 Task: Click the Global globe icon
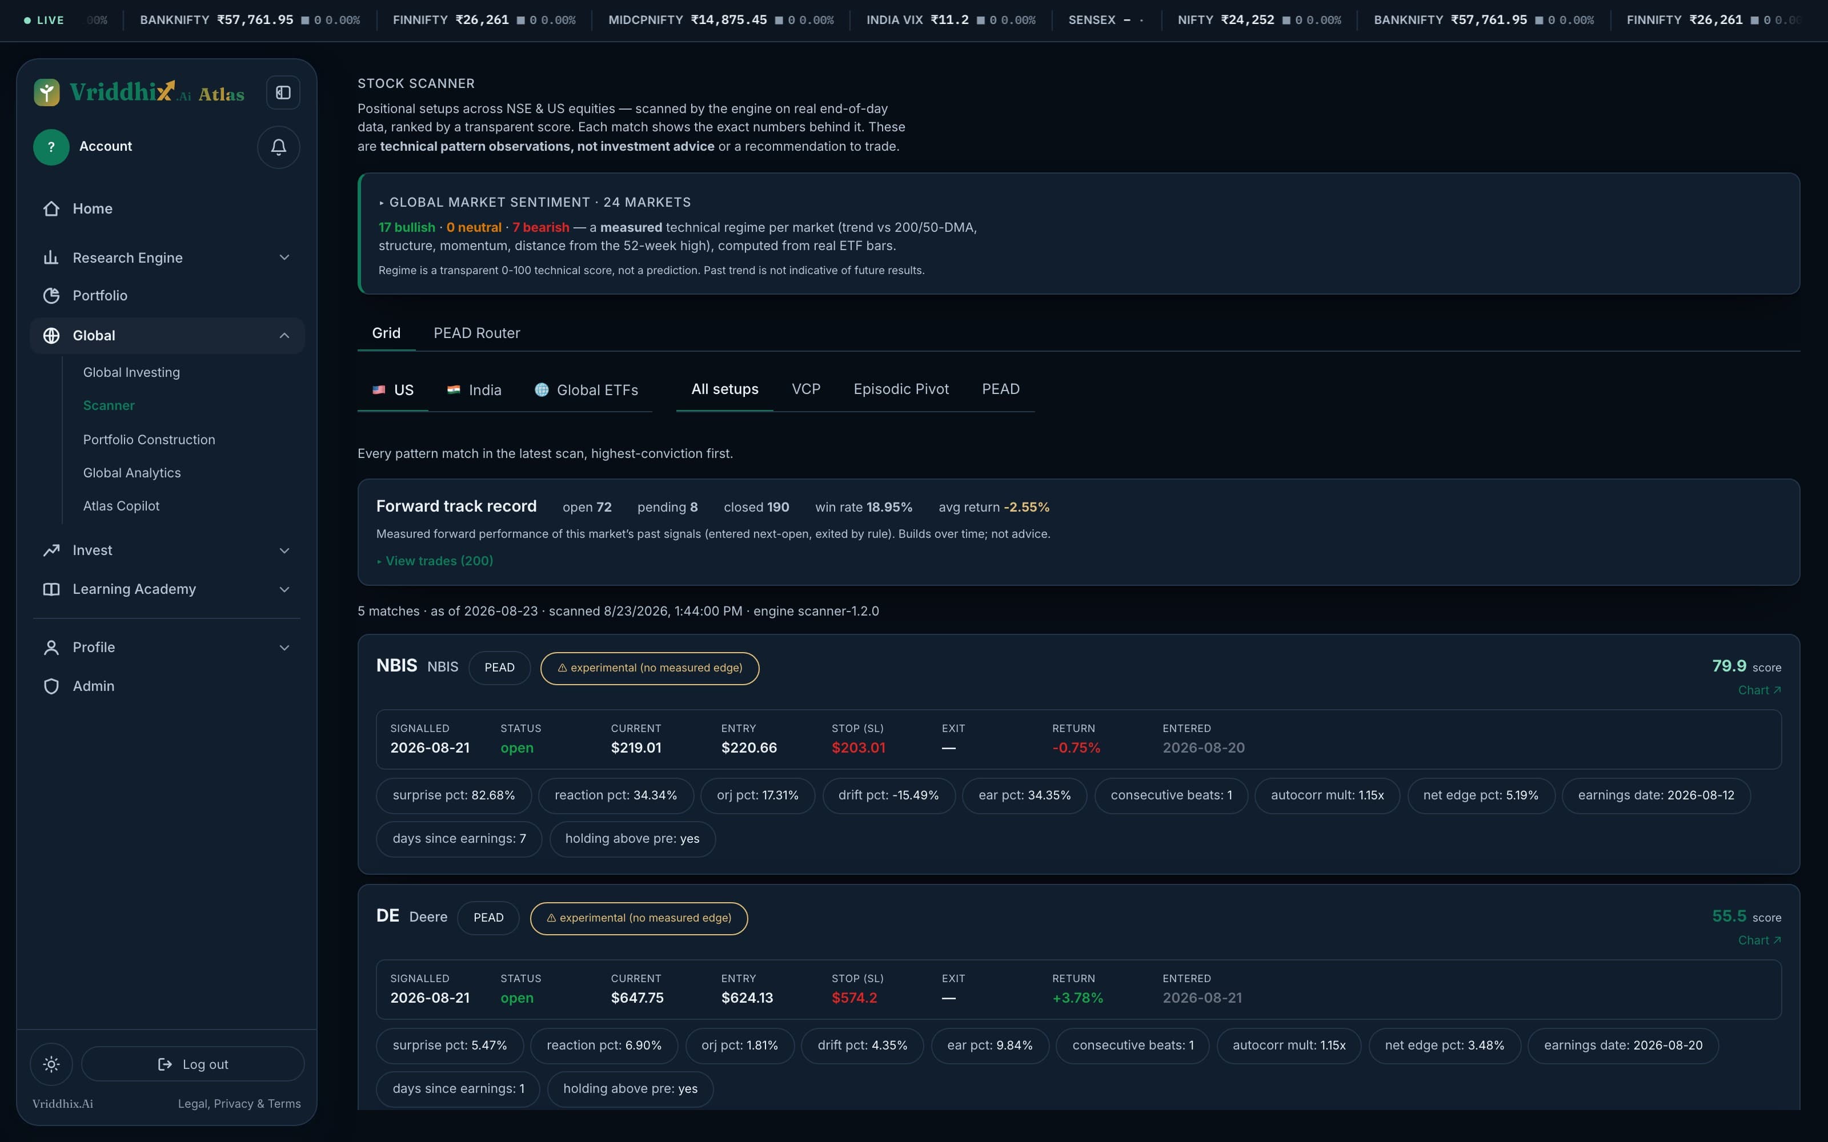(51, 335)
